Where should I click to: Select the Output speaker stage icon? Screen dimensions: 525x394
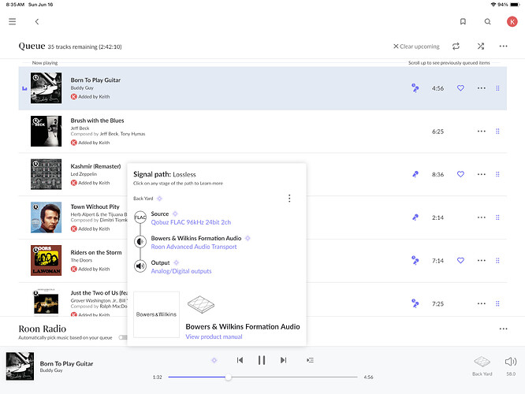(140, 266)
